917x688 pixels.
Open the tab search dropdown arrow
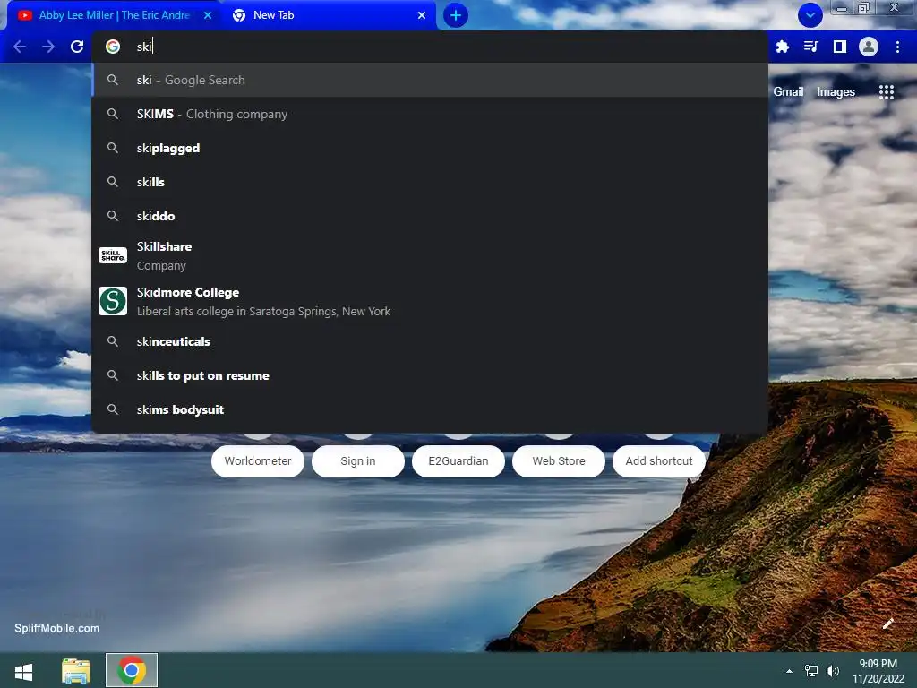coord(810,15)
